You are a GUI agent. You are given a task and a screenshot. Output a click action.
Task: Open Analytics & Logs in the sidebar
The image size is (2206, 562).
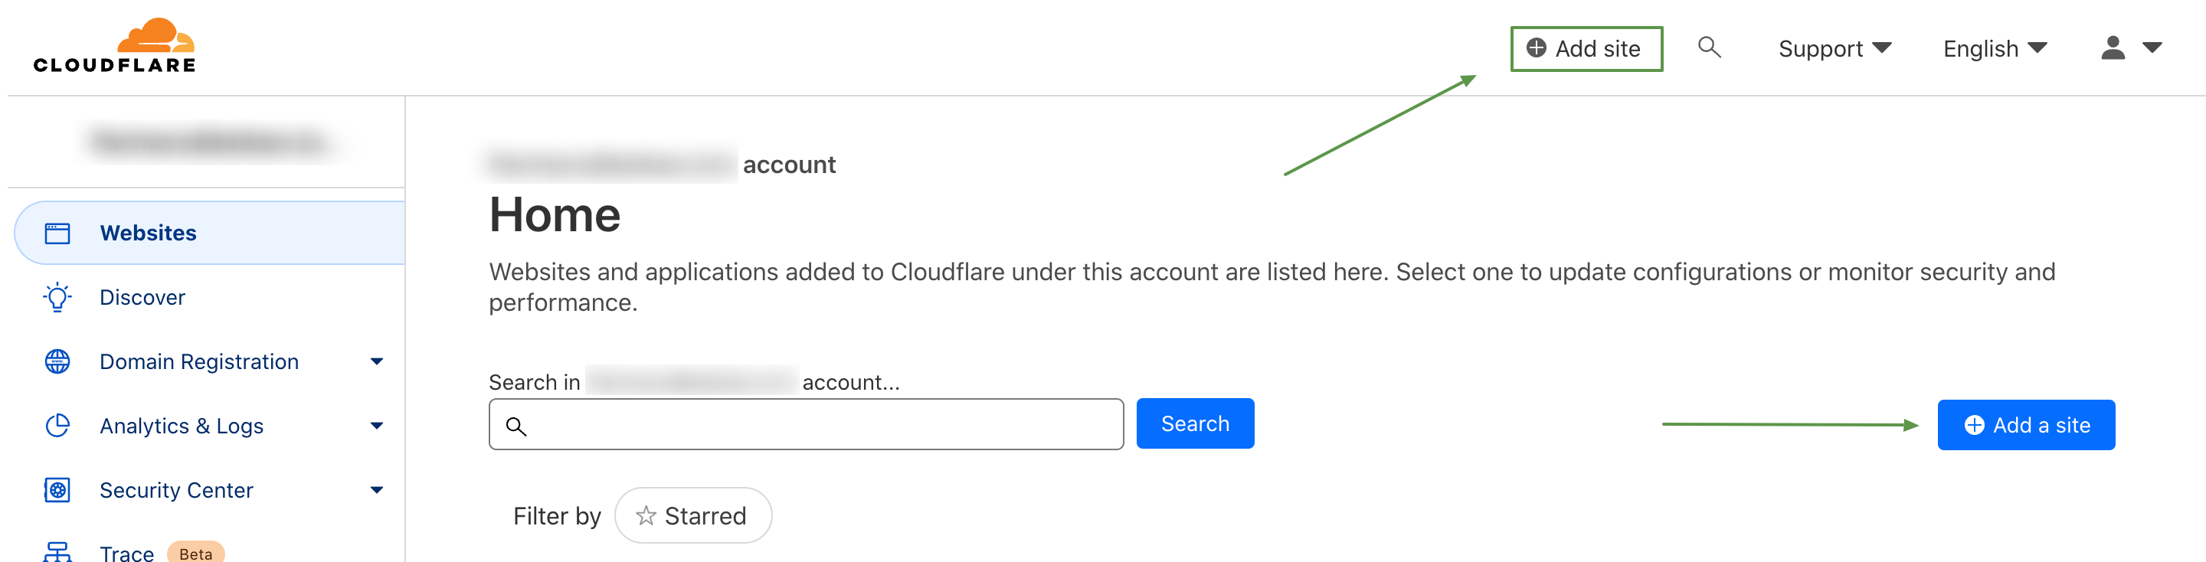pos(182,426)
